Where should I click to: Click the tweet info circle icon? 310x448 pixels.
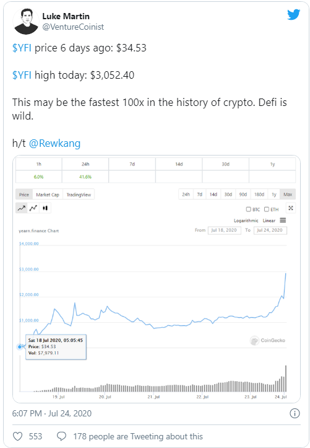pyautogui.click(x=295, y=413)
